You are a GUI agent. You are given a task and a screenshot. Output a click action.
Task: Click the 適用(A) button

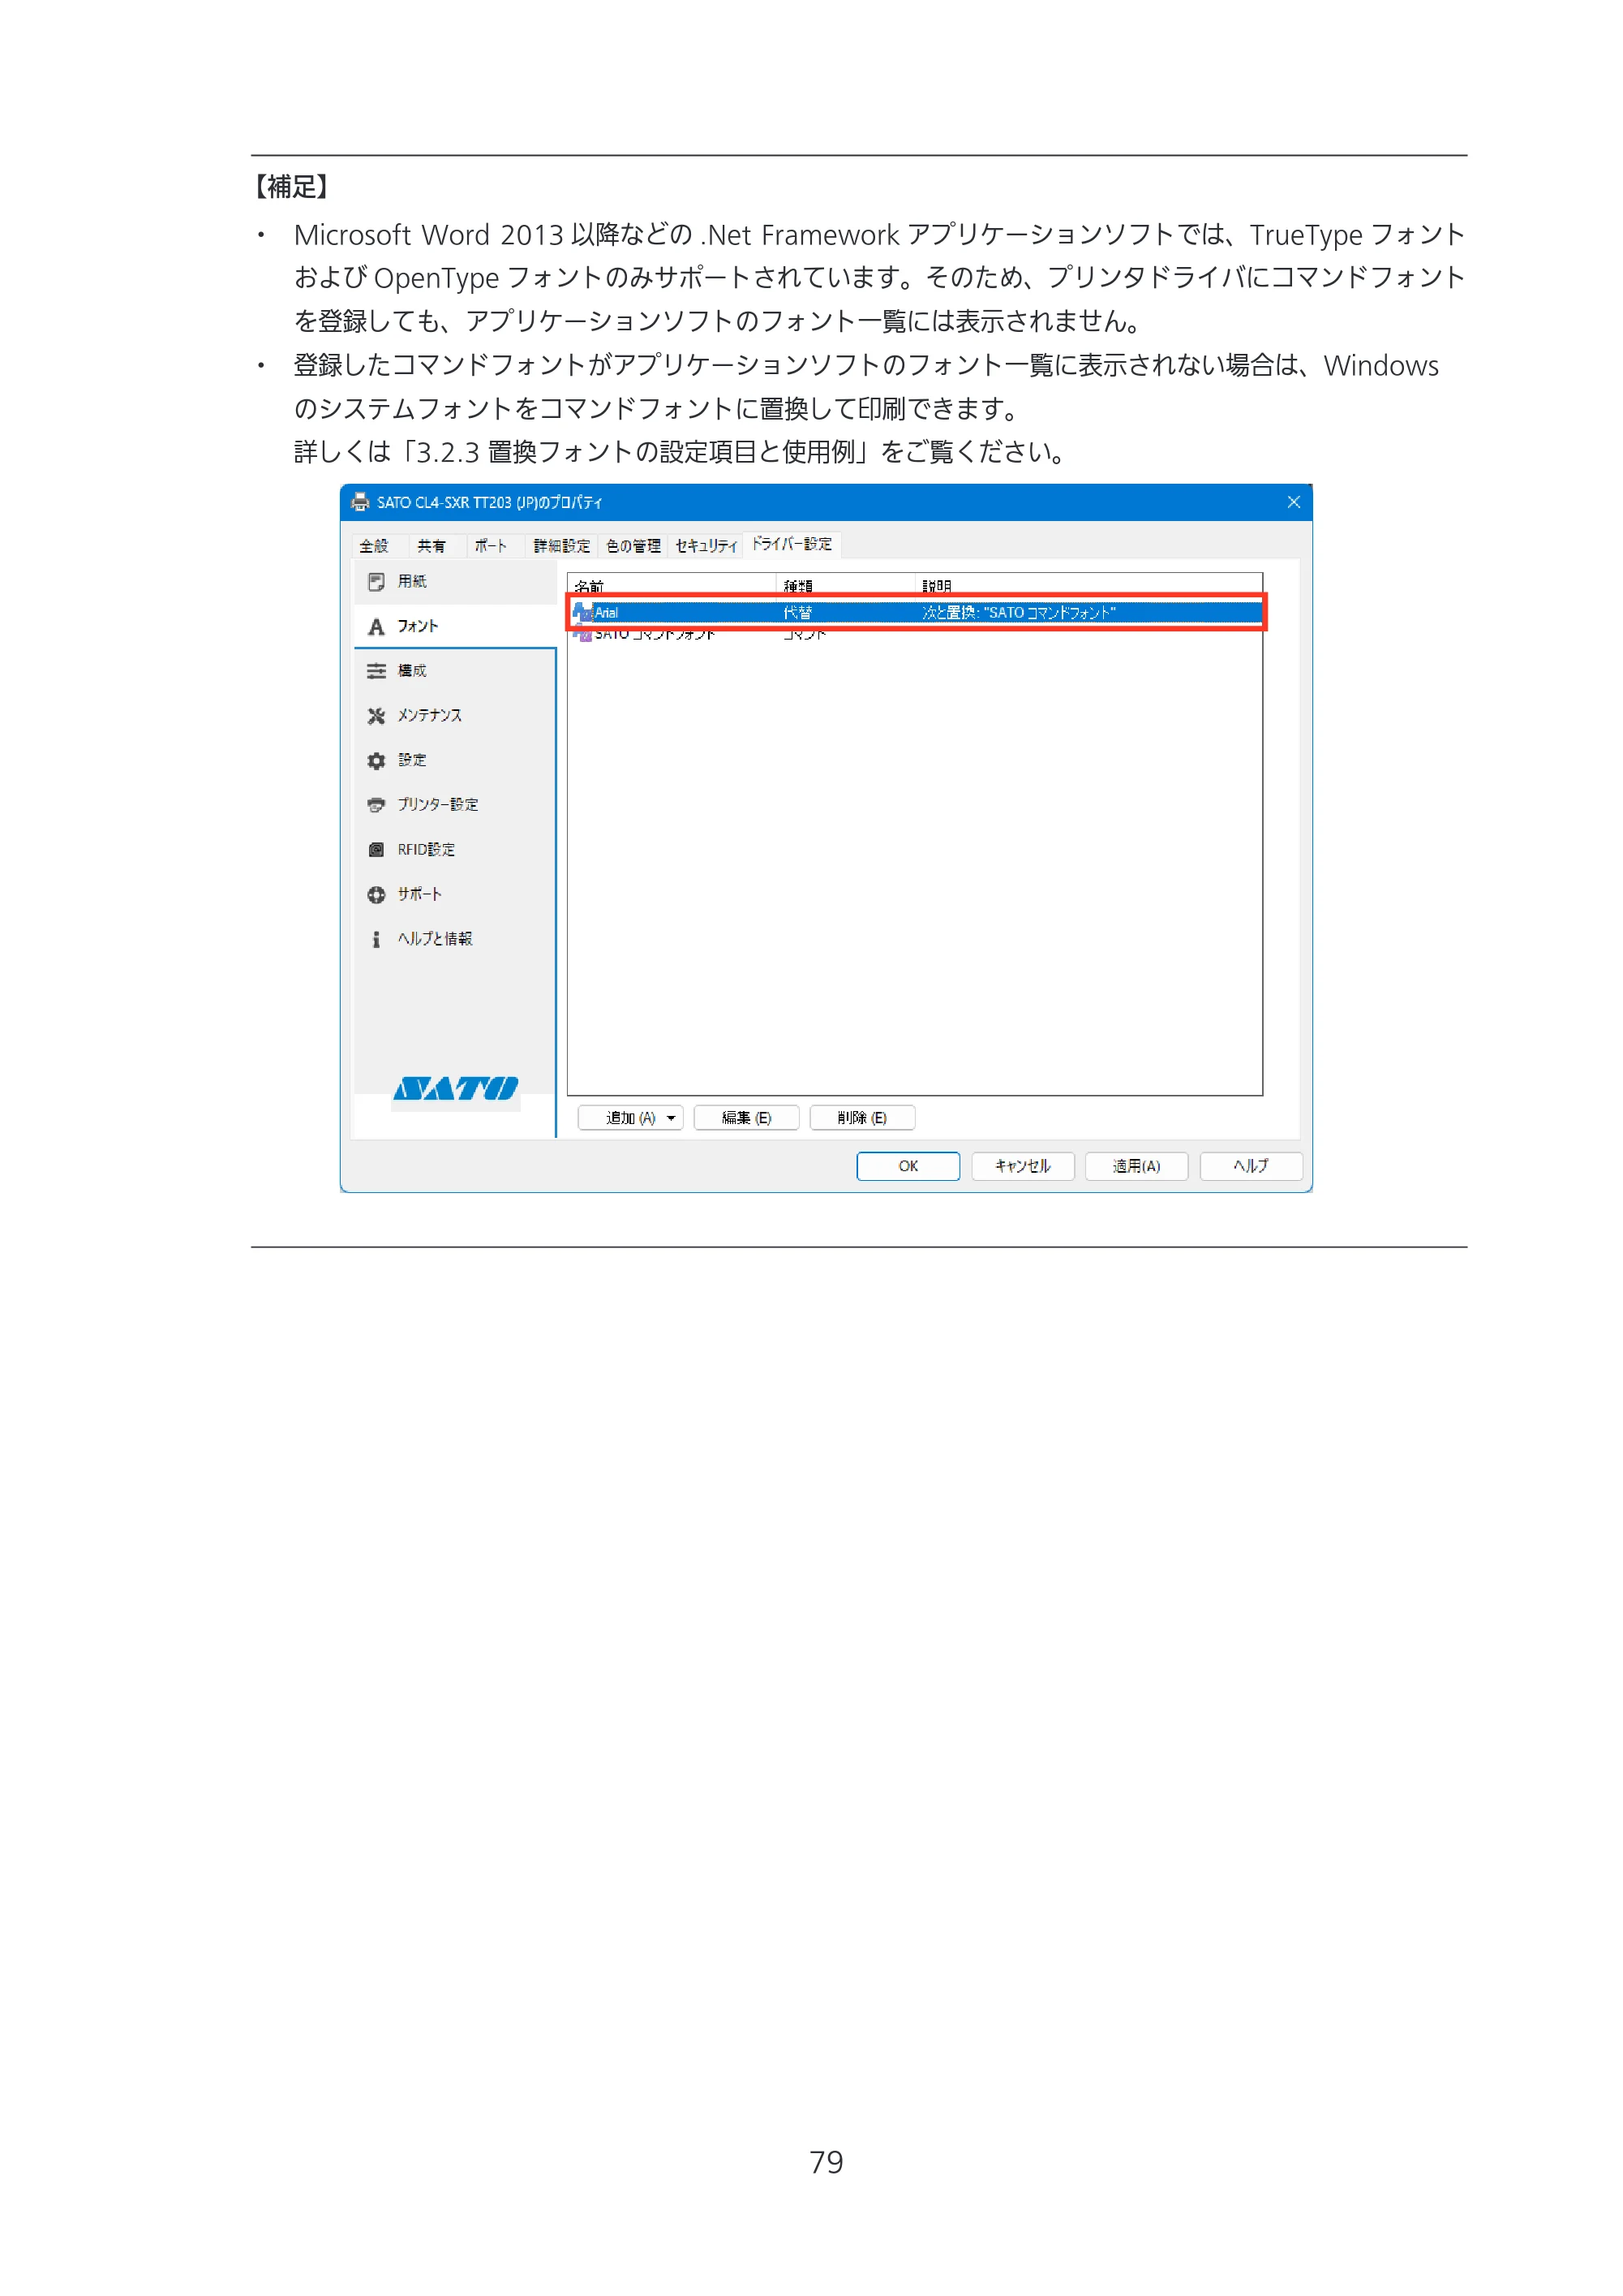(1137, 1166)
